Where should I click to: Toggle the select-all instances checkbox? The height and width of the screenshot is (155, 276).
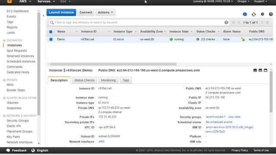click(x=51, y=31)
